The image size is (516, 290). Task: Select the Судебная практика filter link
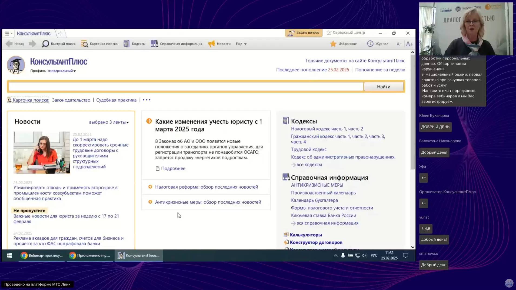(x=116, y=100)
